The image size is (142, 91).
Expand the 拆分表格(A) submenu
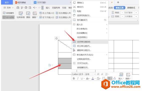click(x=90, y=29)
